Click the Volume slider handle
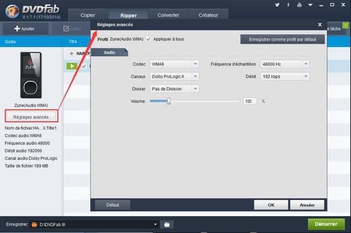The image size is (351, 233). [x=169, y=101]
